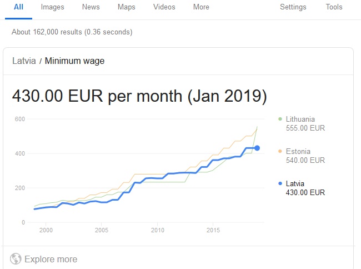Click the blue Latvia legend dot

(280, 183)
